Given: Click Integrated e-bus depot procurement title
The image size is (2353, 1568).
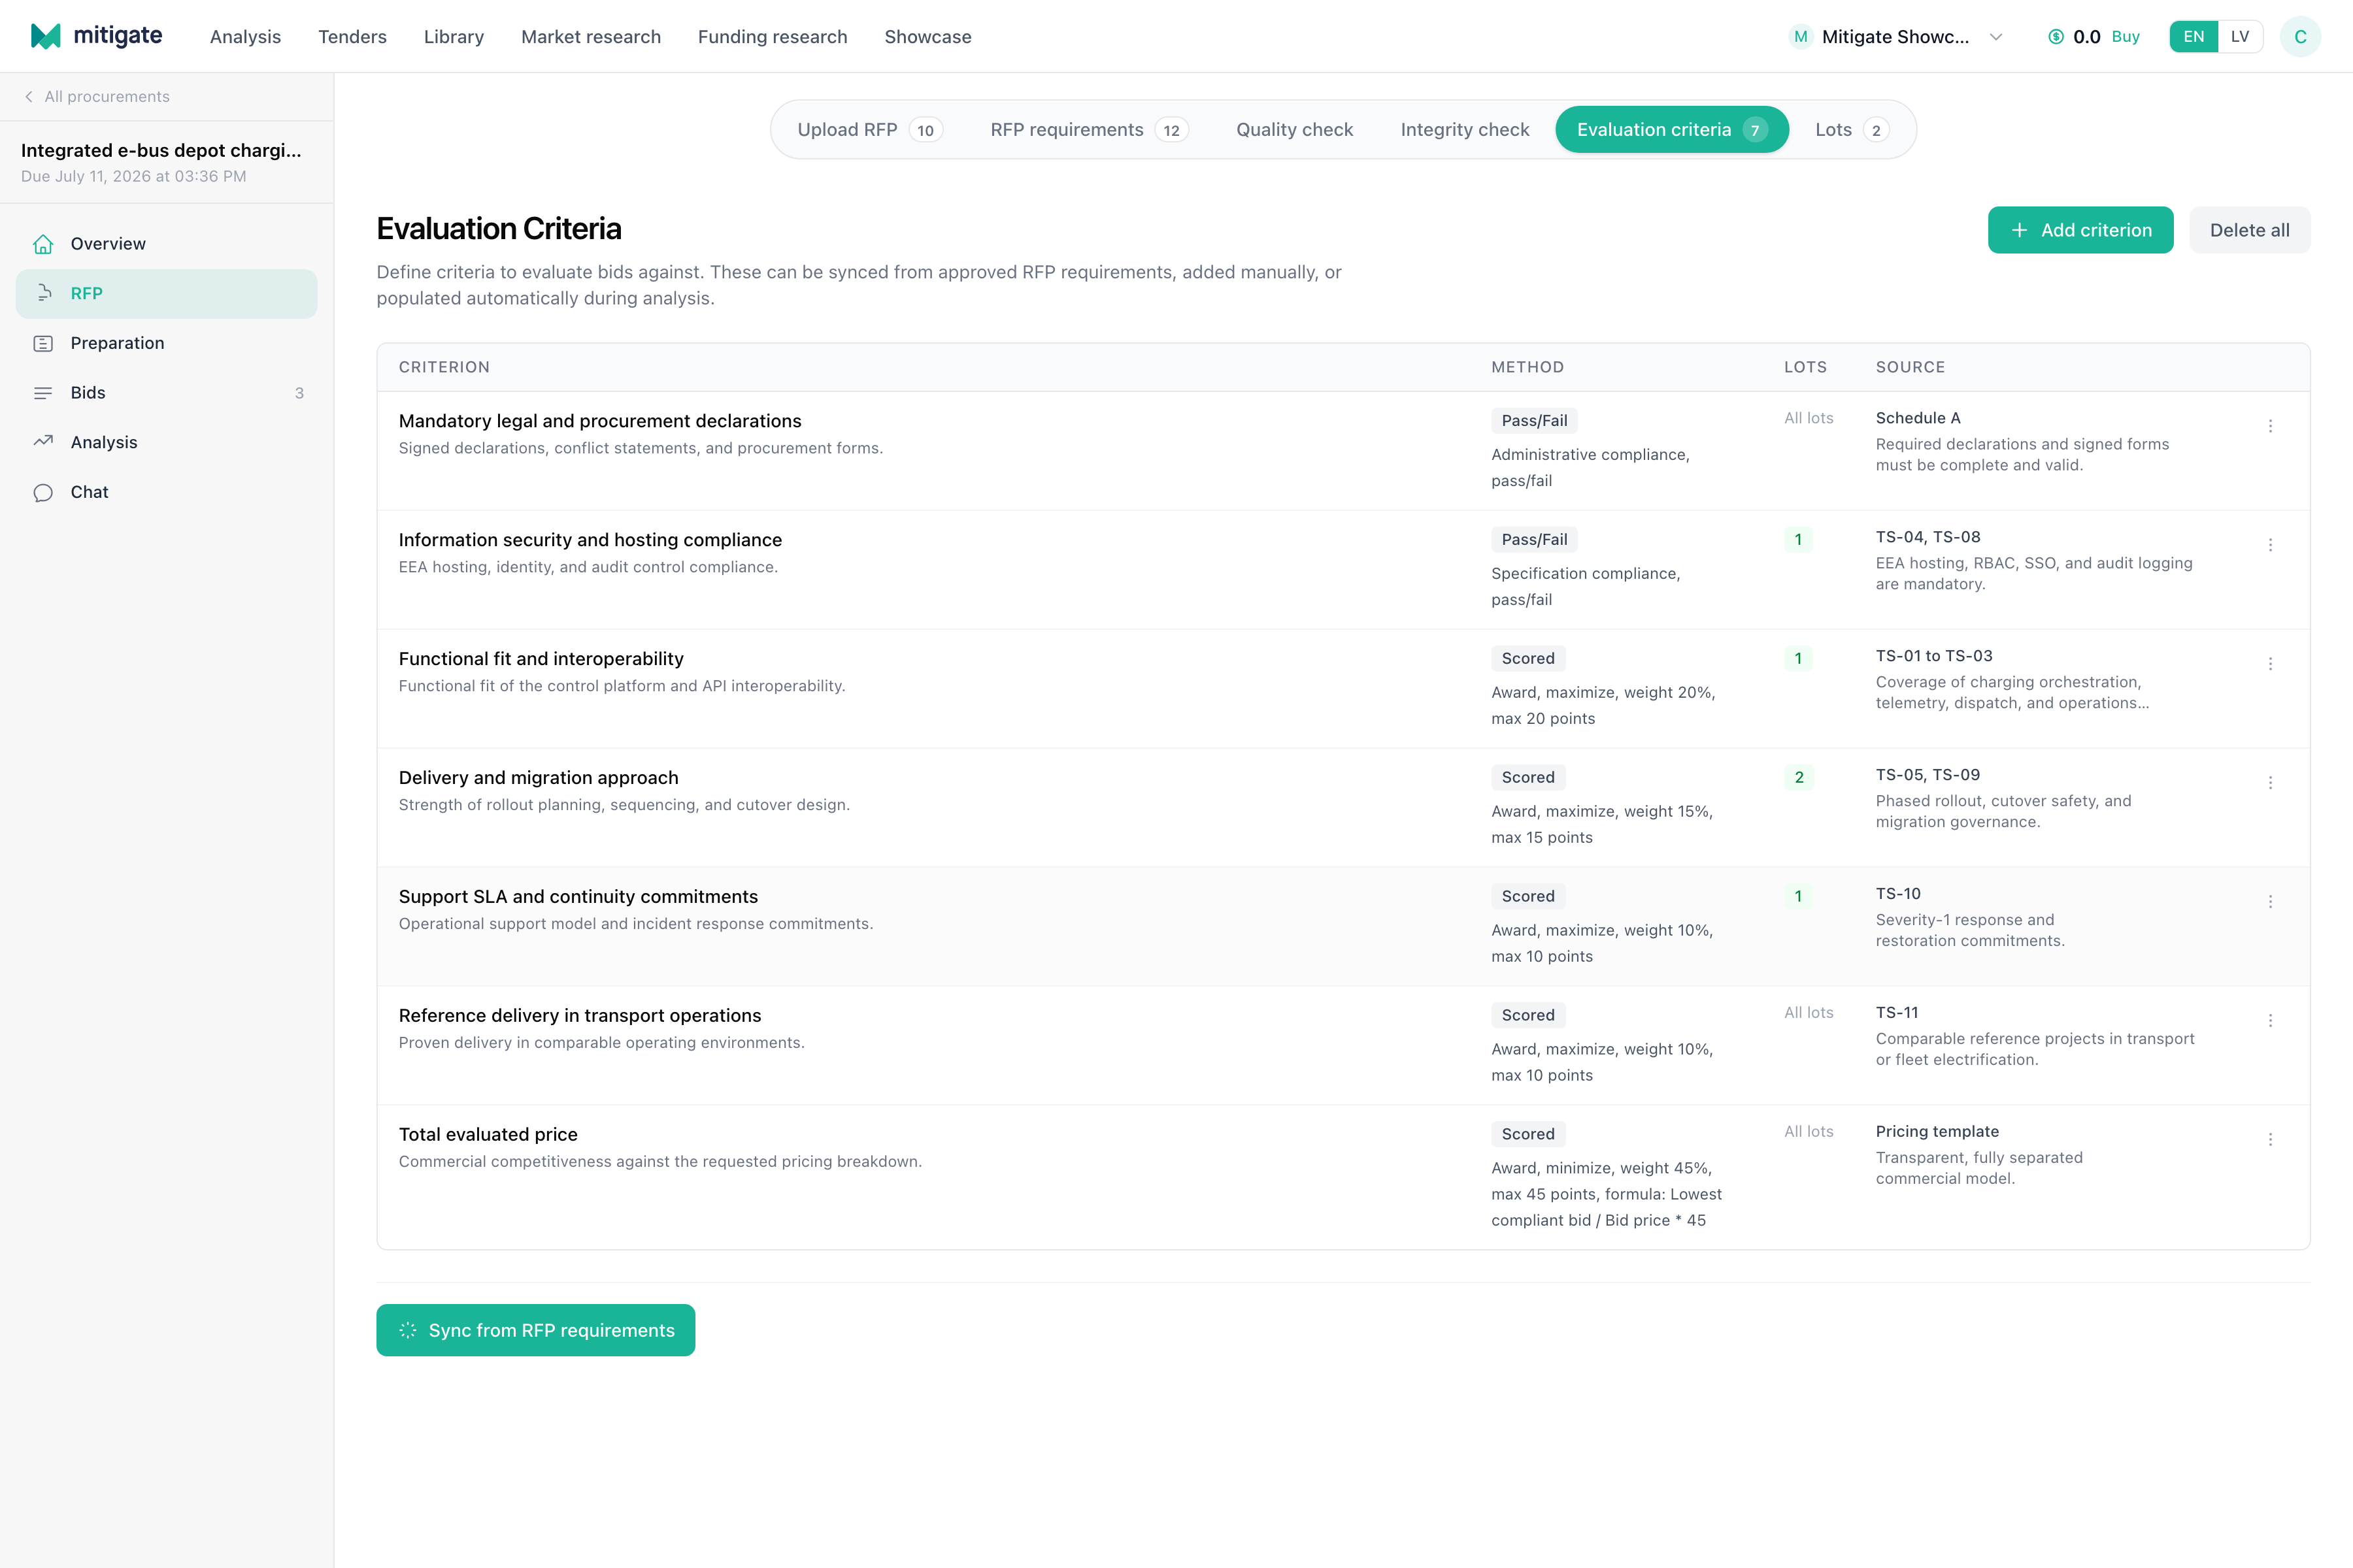Looking at the screenshot, I should [x=161, y=150].
